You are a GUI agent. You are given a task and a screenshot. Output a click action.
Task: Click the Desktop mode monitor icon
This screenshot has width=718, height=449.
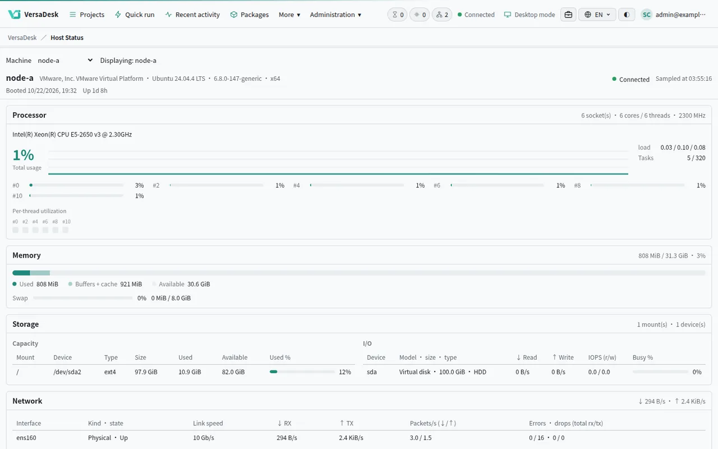pyautogui.click(x=508, y=15)
